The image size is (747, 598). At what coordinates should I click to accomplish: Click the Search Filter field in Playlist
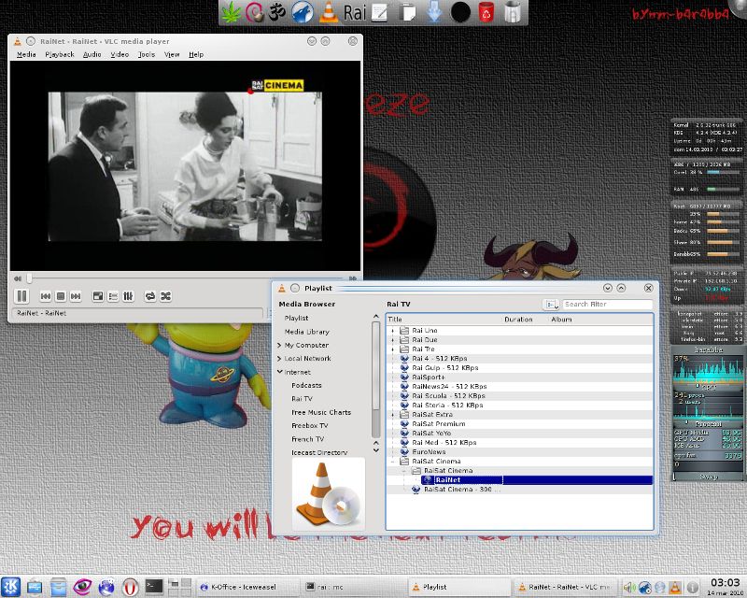pyautogui.click(x=608, y=305)
